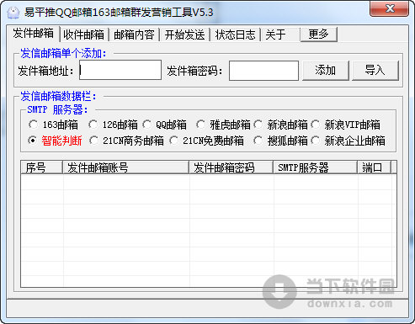Select the 关于 tab
The height and width of the screenshot is (324, 415).
(x=275, y=35)
